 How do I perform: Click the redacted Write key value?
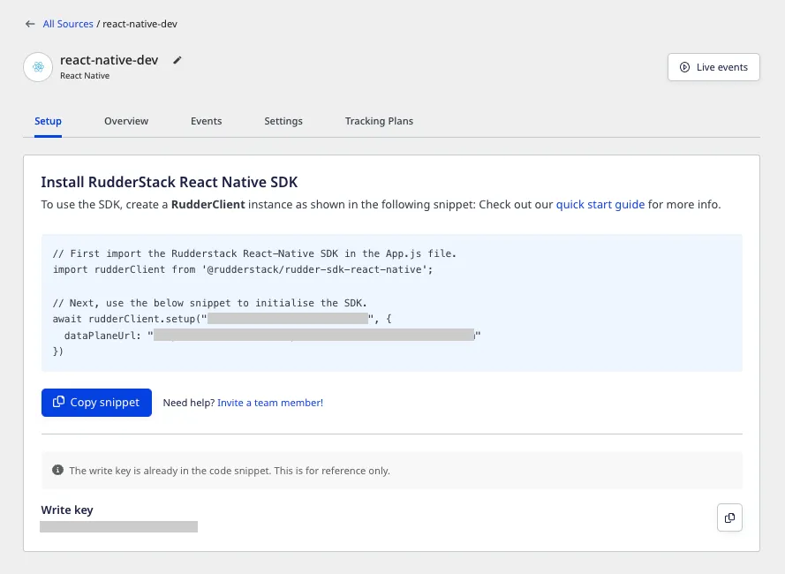coord(118,526)
